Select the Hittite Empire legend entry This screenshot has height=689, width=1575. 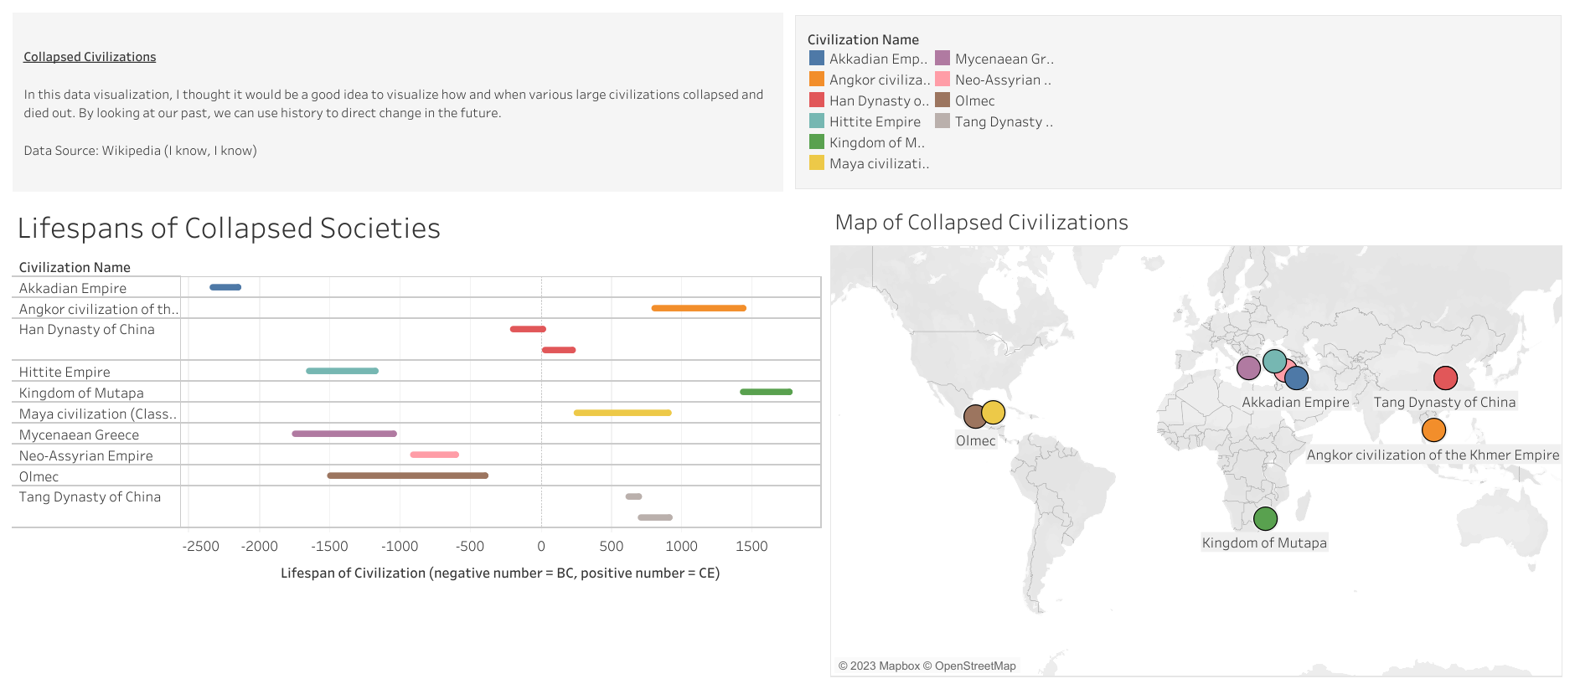875,121
